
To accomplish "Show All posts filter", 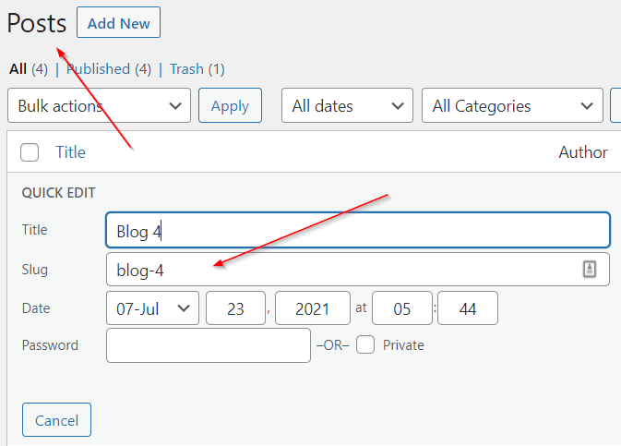I will (x=18, y=68).
